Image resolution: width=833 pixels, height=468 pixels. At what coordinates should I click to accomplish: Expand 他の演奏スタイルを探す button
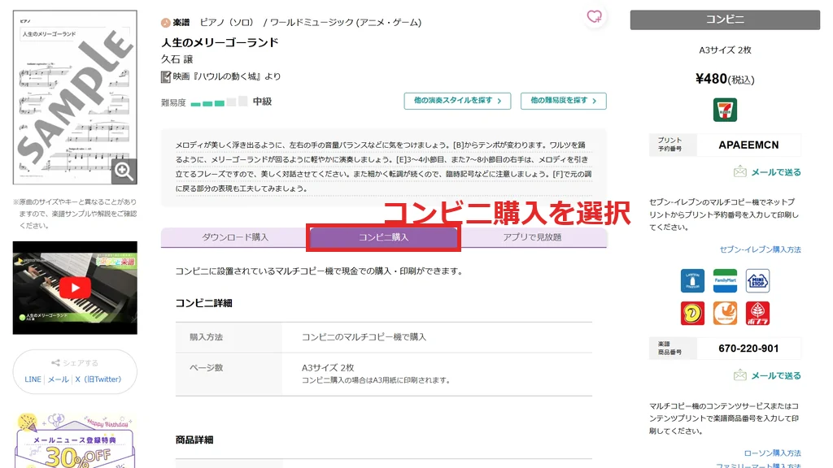click(457, 101)
